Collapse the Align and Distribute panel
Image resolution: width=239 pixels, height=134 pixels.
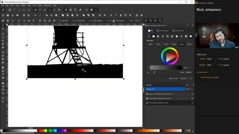[192, 94]
